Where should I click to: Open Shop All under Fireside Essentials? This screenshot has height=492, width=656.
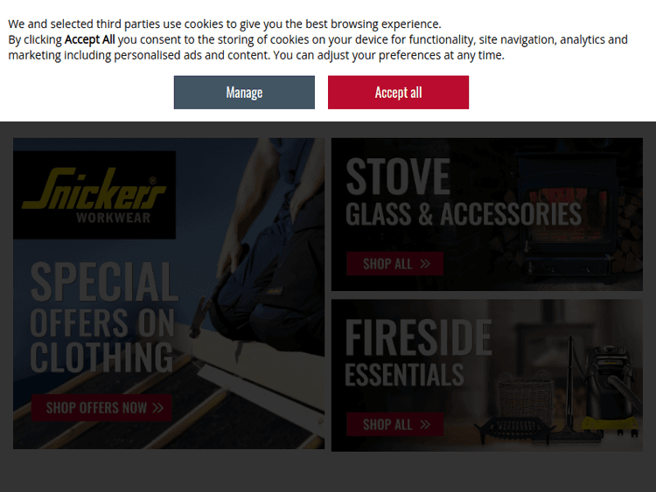pos(395,425)
